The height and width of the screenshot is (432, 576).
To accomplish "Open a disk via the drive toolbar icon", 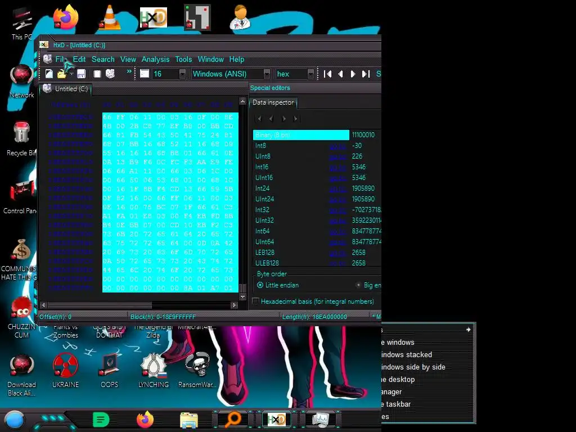I will pos(110,74).
